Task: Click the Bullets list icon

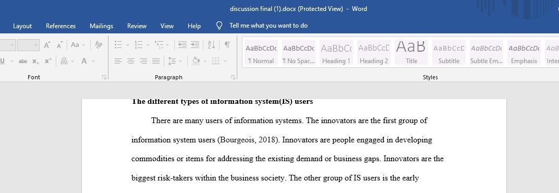Action: [x=118, y=45]
